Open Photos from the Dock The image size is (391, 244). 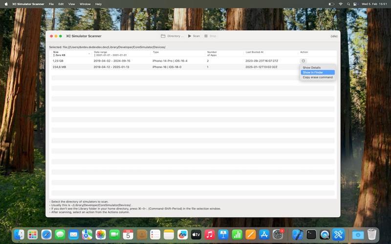pos(101,235)
